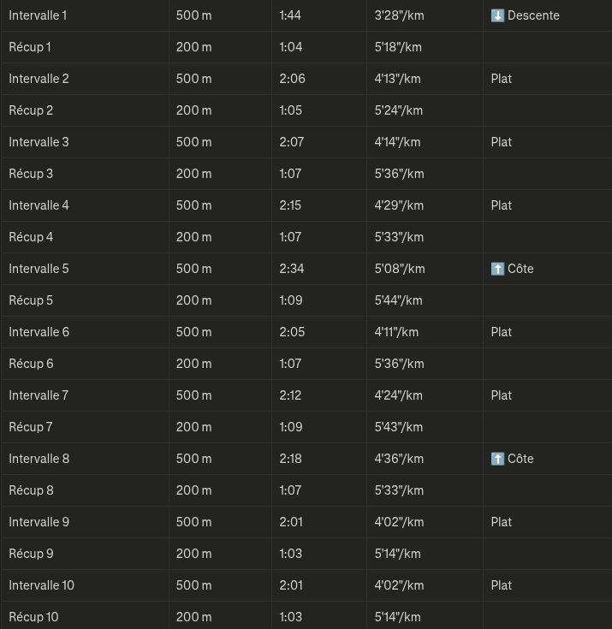612x629 pixels.
Task: Click the Intervalle 8 label cell
Action: coord(39,459)
